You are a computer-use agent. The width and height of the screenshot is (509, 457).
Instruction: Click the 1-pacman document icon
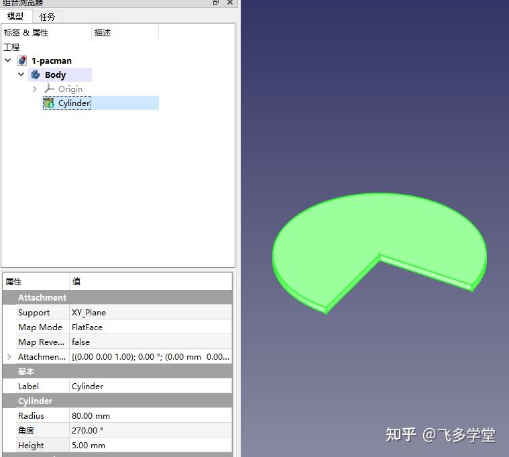pyautogui.click(x=22, y=60)
